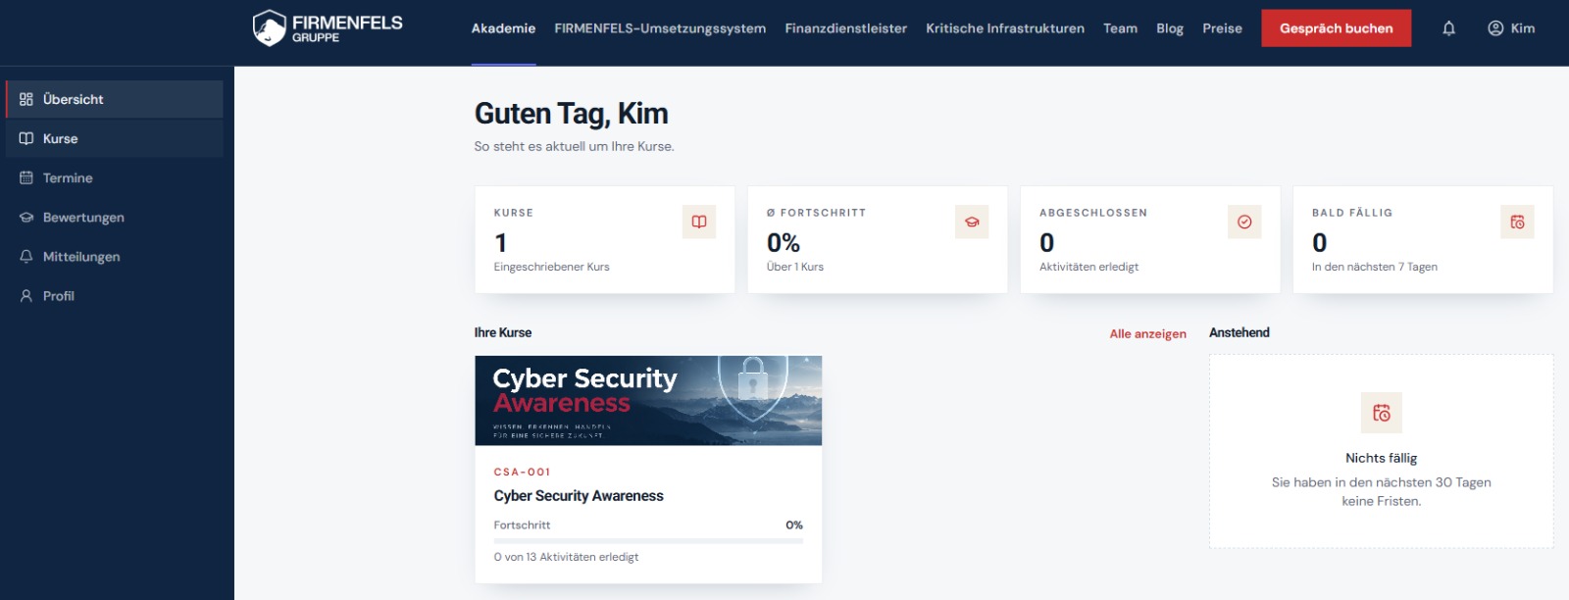
Task: Select Profil in the sidebar
Action: (x=115, y=295)
